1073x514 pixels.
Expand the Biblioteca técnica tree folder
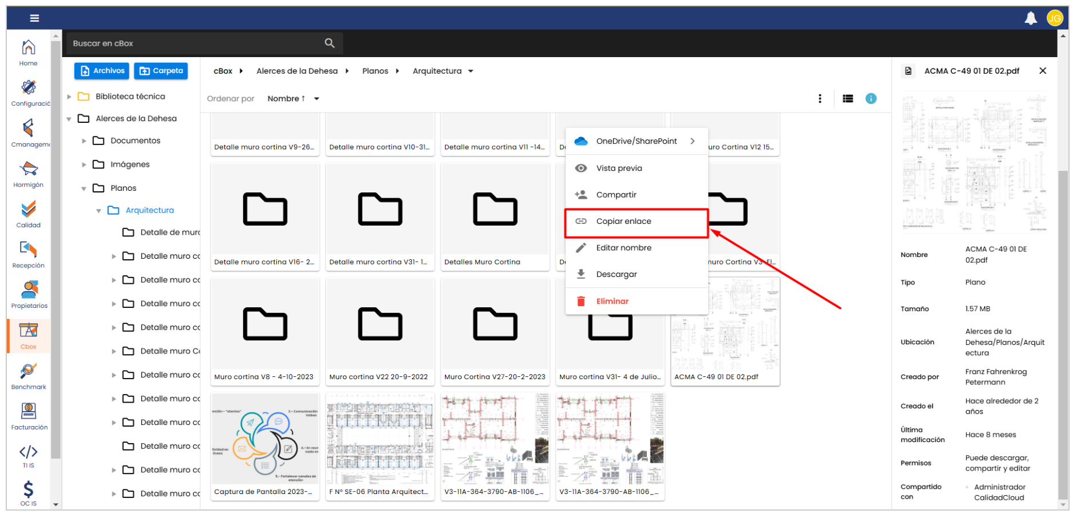tap(69, 97)
